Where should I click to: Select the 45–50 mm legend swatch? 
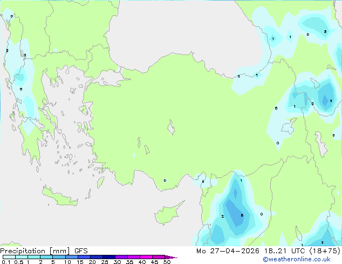click(x=159, y=257)
